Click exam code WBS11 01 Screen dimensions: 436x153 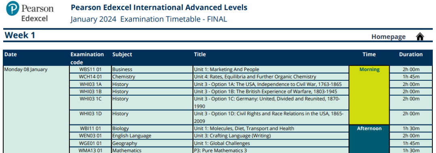click(90, 69)
